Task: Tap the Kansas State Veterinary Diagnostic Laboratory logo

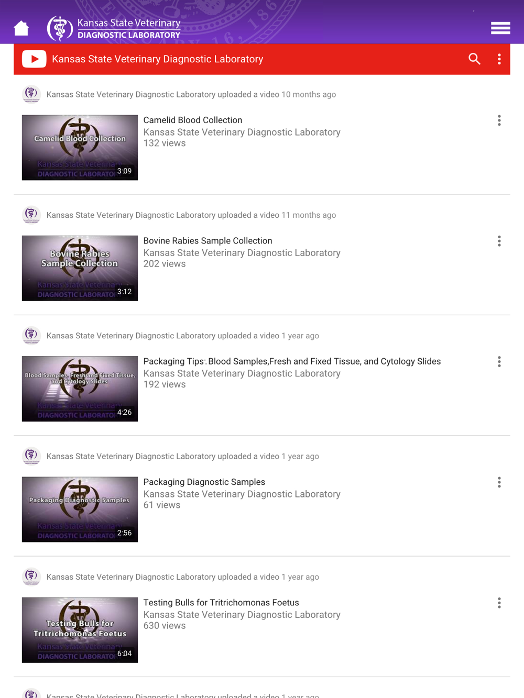Action: click(x=114, y=28)
